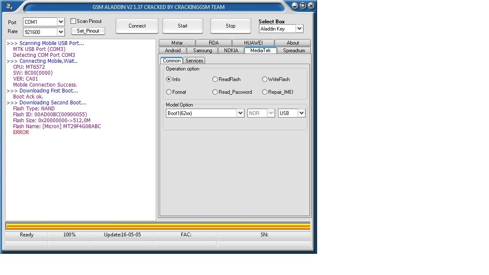Switch to the Android tab
This screenshot has width=489, height=275.
172,50
